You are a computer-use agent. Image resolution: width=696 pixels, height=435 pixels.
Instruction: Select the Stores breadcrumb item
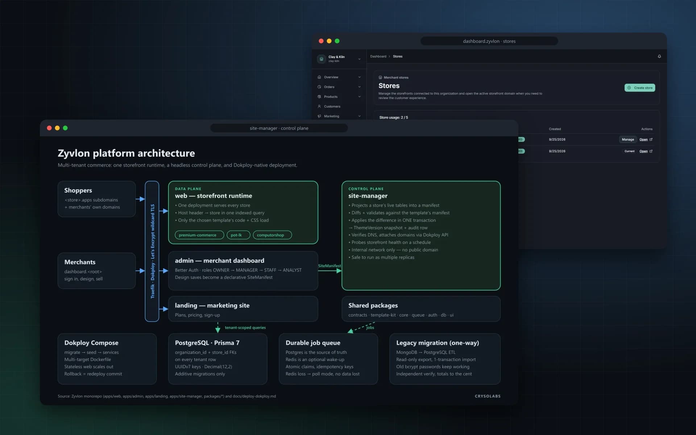coord(398,57)
